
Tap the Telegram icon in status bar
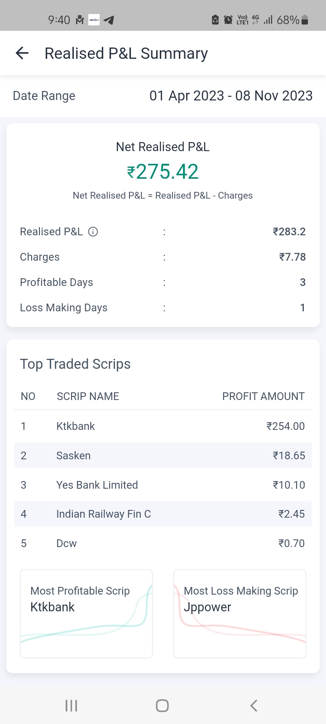pos(109,20)
